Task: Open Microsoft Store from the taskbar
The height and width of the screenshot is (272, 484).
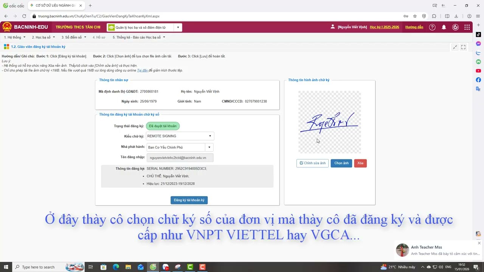Action: point(104,267)
